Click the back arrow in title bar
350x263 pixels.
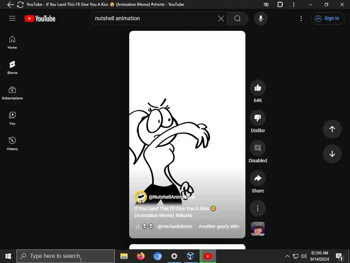[x=10, y=4]
